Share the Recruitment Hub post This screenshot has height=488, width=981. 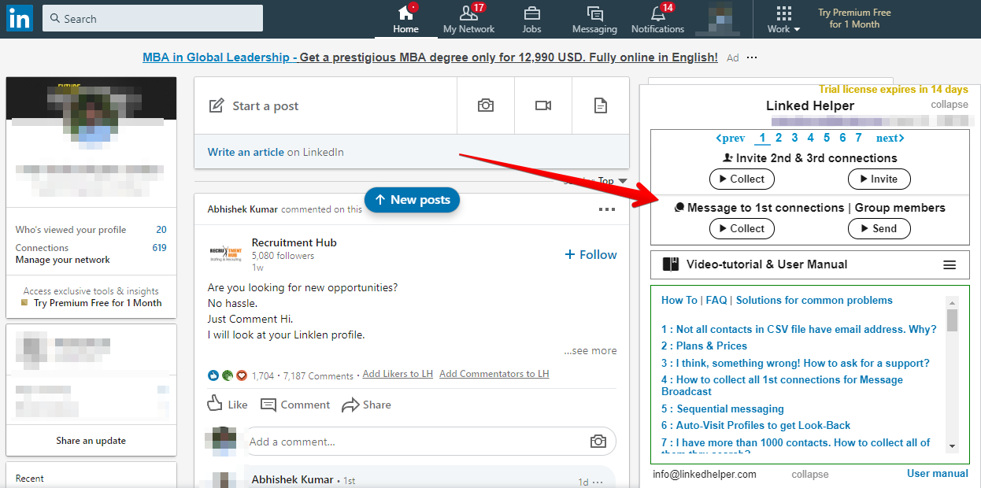pos(366,405)
